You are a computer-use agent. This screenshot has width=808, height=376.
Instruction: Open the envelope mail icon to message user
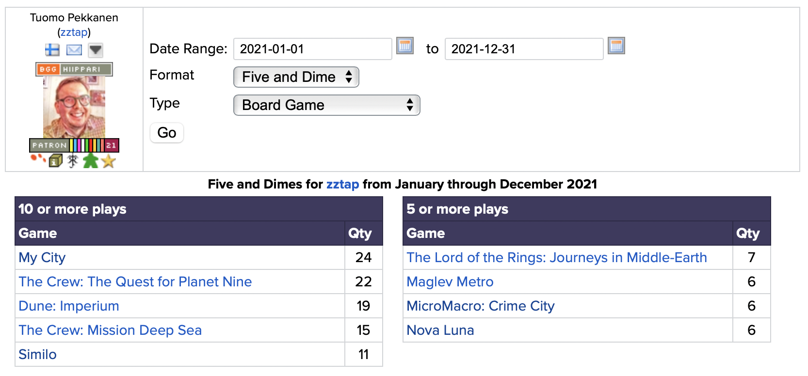click(74, 50)
